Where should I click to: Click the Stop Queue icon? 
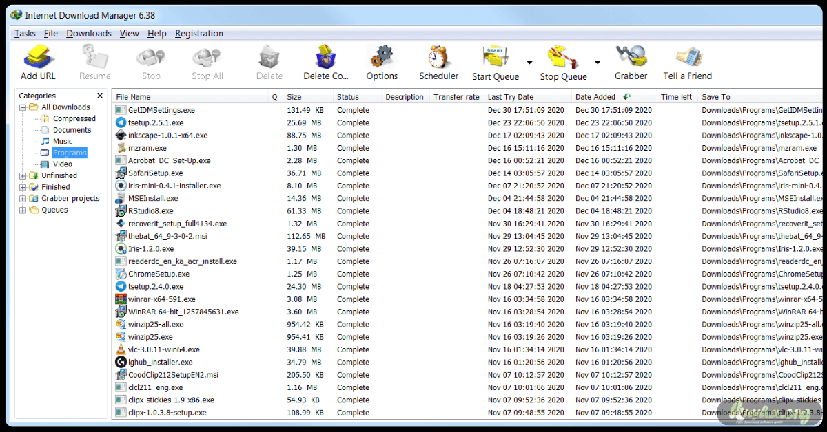(x=563, y=57)
